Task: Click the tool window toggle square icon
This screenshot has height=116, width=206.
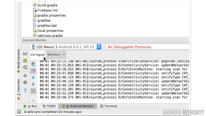Action: [x=19, y=112]
